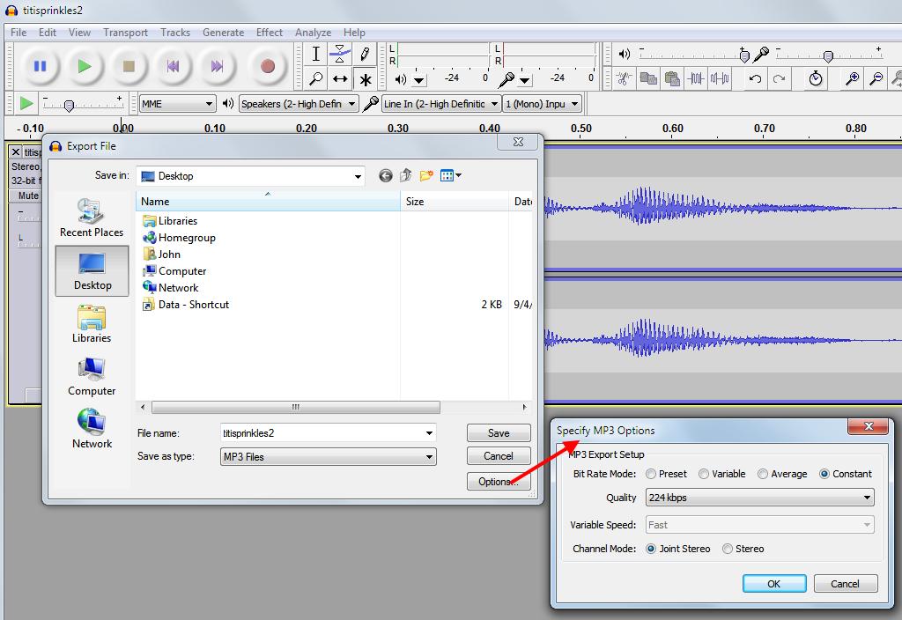This screenshot has width=902, height=620.
Task: Choose Stereo channel mode
Action: point(728,549)
